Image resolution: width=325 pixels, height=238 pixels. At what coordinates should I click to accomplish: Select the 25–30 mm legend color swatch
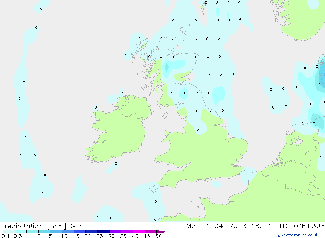click(103, 232)
